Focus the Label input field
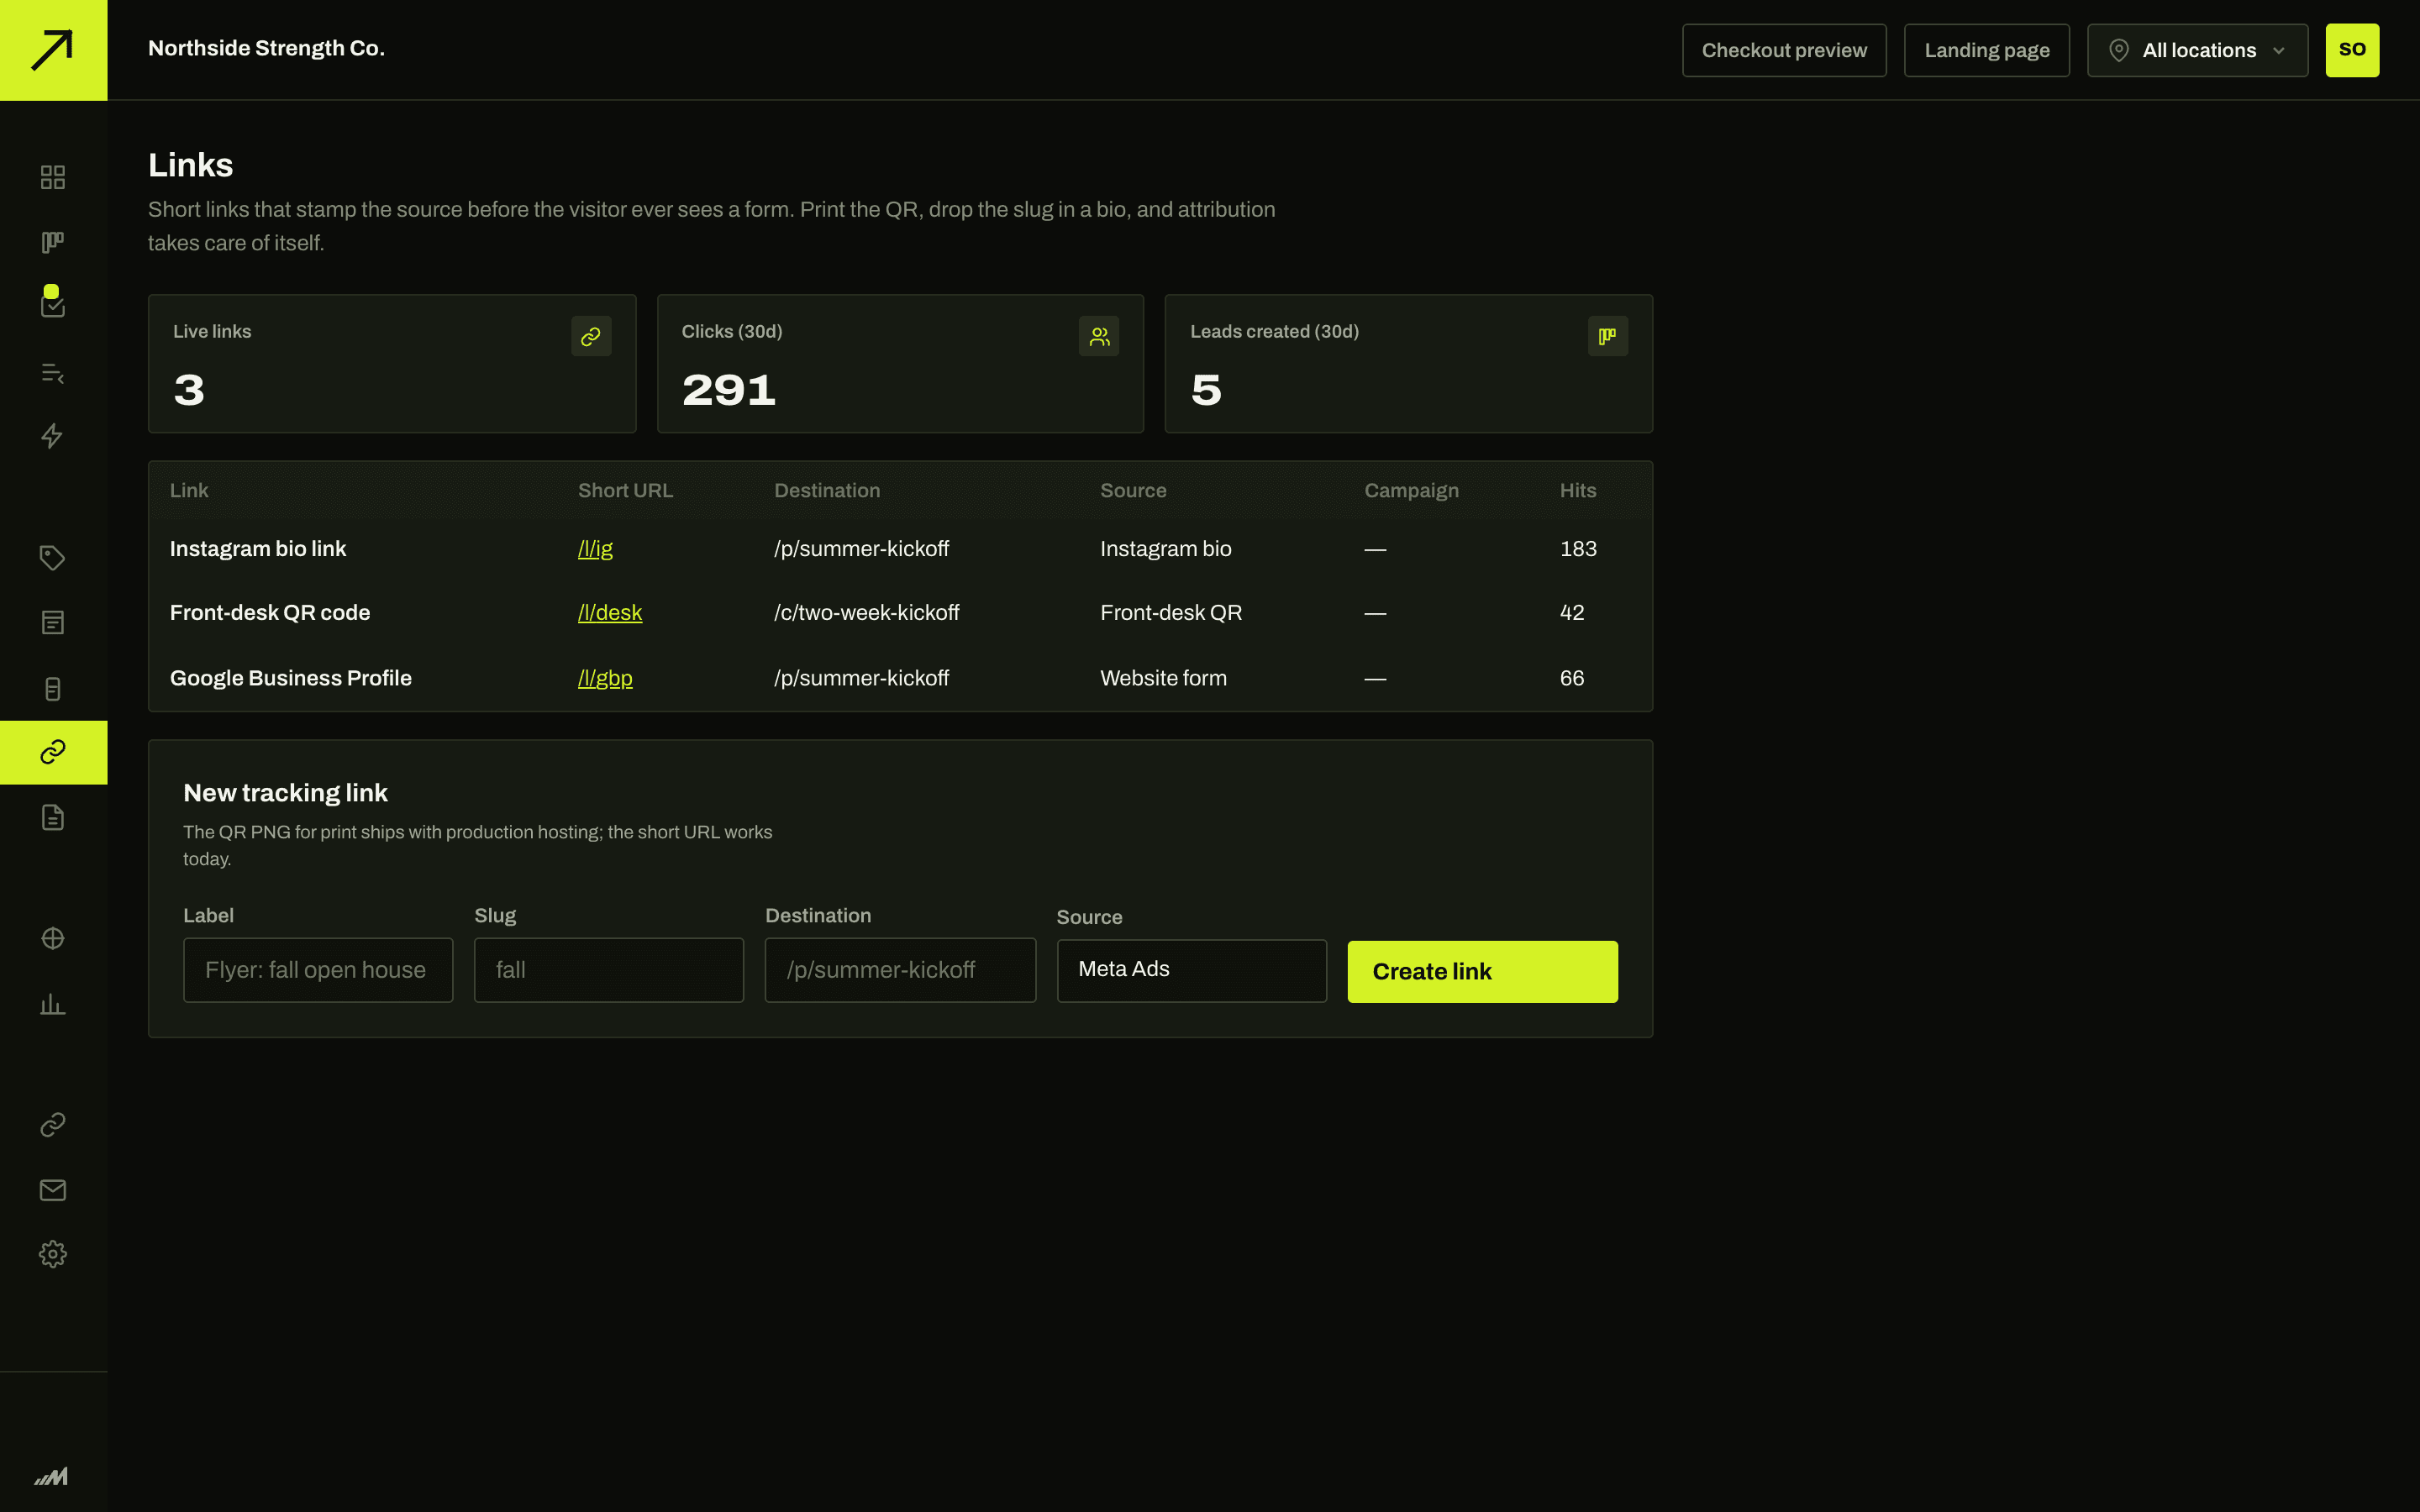The width and height of the screenshot is (2420, 1512). (x=318, y=970)
